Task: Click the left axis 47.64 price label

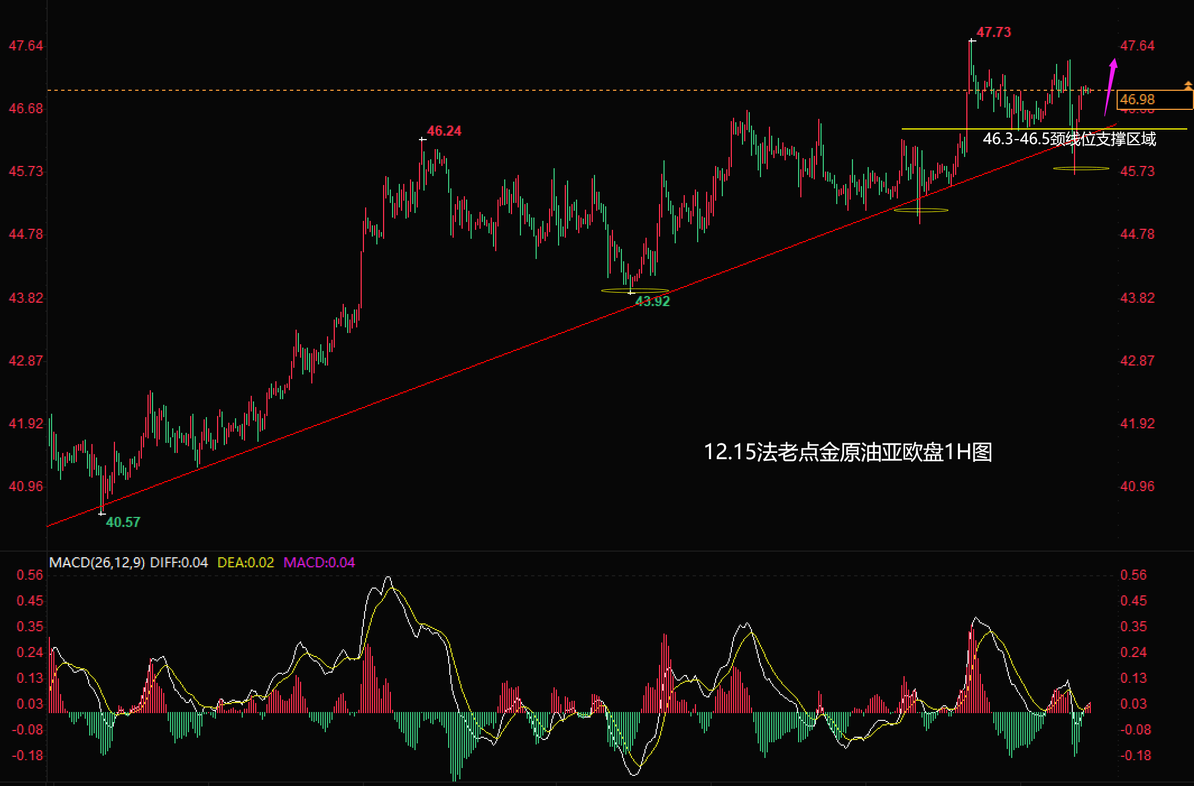Action: pos(26,46)
